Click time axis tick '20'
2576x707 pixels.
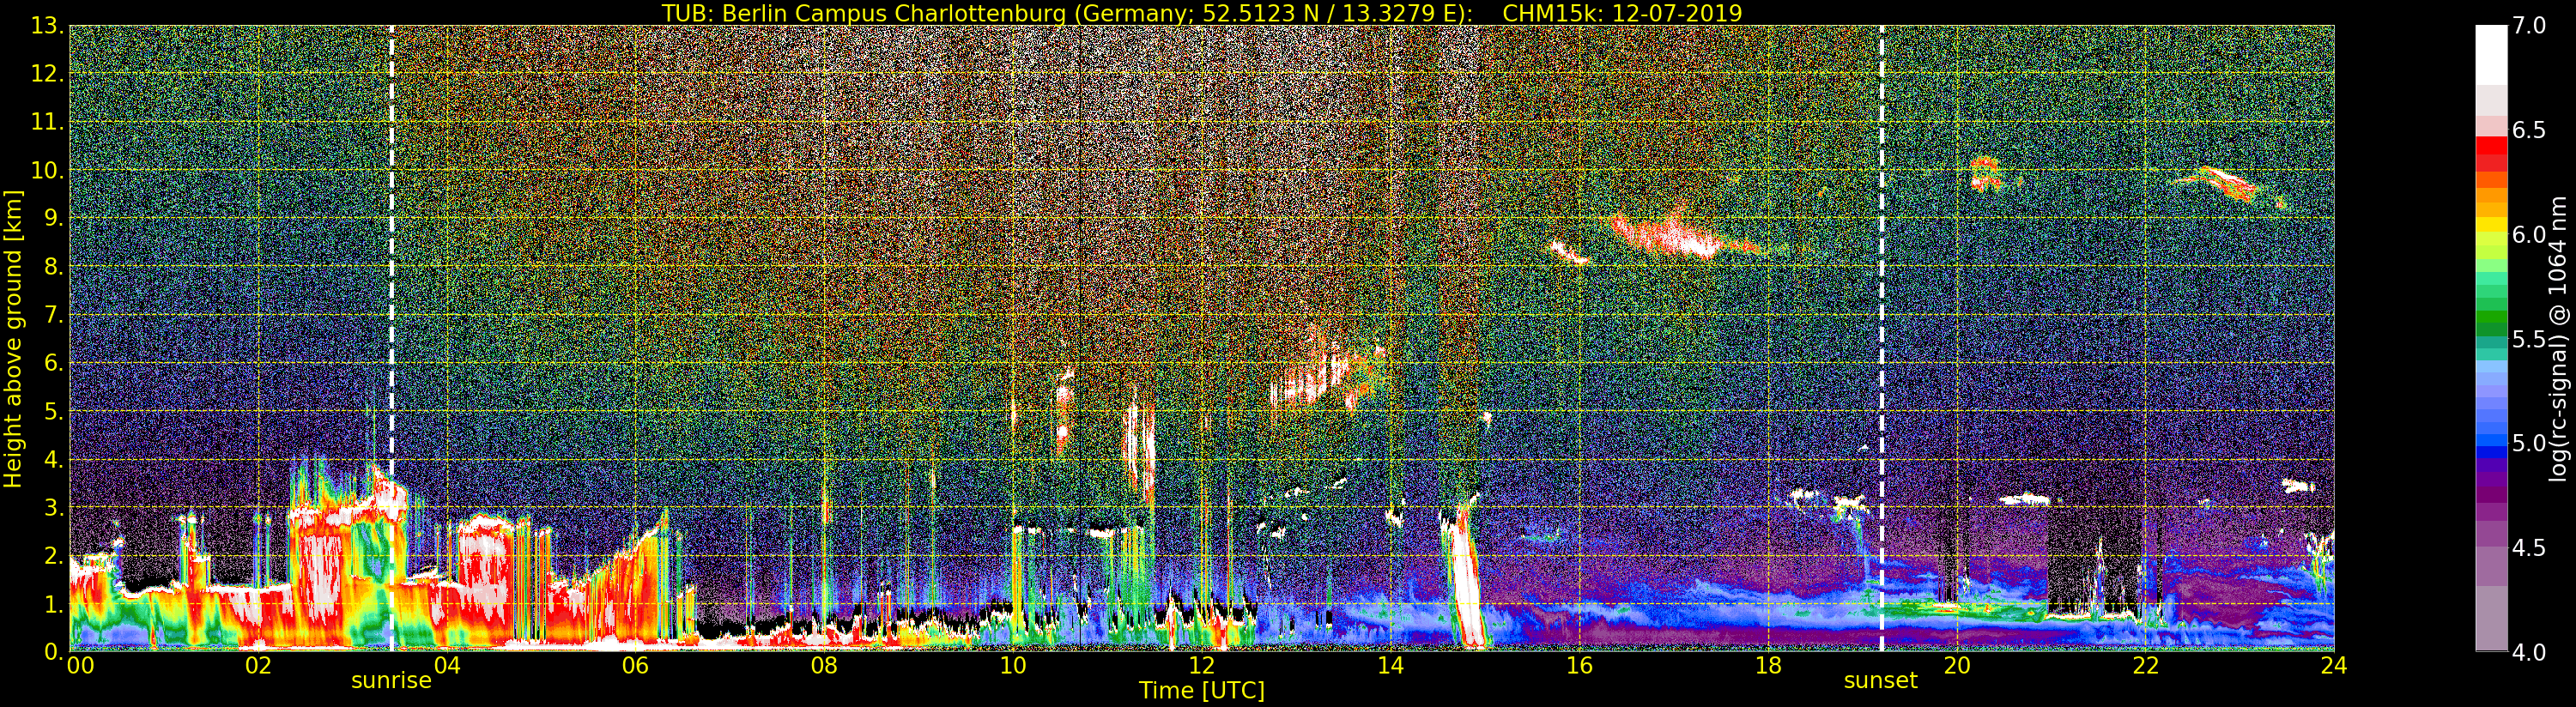[x=1956, y=666]
